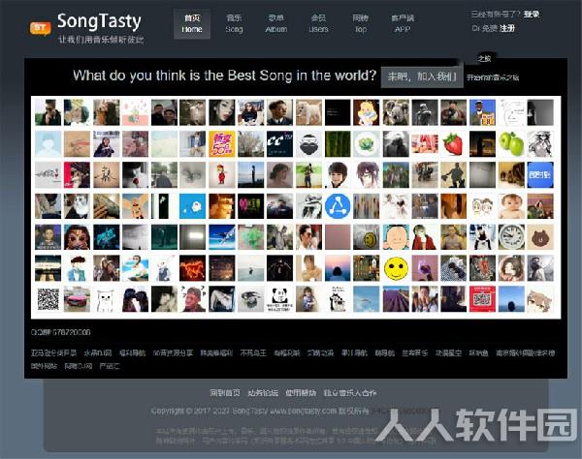Image resolution: width=582 pixels, height=459 pixels.
Task: Open the man with question marks avatar
Action: coord(192,299)
